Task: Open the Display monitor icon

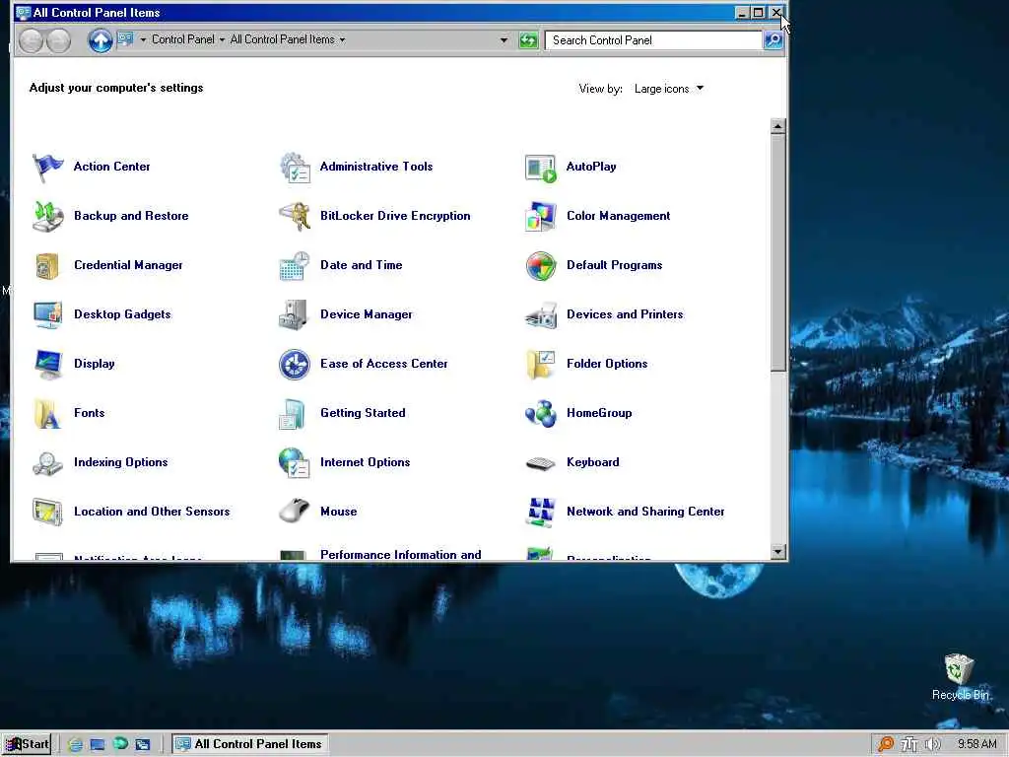Action: tap(48, 365)
